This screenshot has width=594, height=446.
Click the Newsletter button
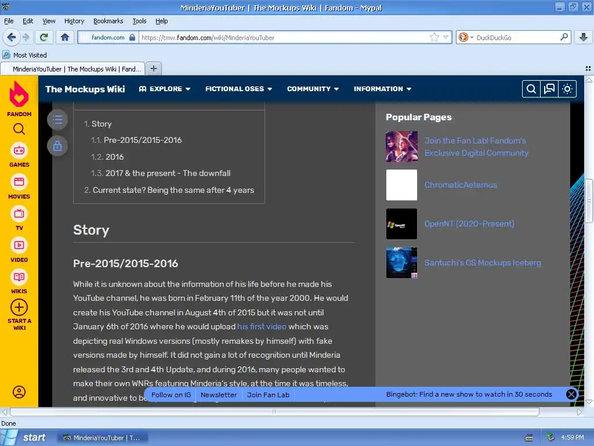coord(219,395)
